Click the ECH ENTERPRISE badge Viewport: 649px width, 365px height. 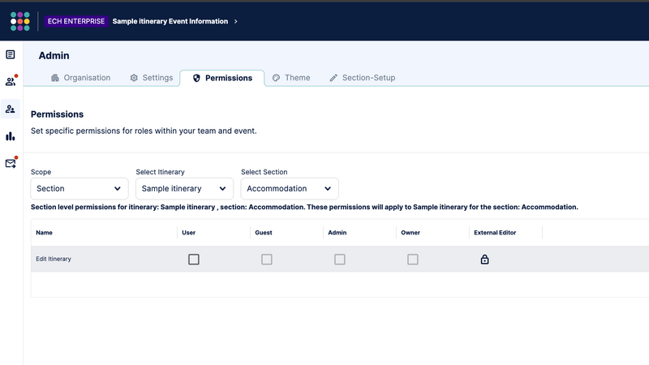tap(76, 22)
